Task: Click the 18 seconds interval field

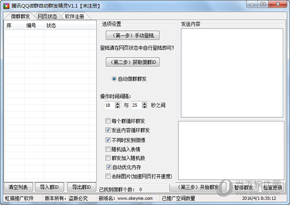Action: point(110,105)
